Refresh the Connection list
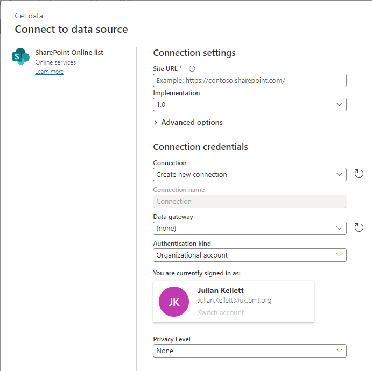 359,174
